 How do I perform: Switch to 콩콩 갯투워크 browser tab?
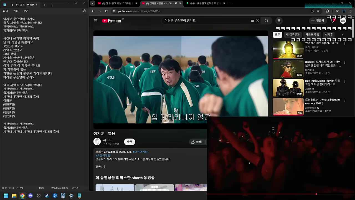[x=205, y=3]
